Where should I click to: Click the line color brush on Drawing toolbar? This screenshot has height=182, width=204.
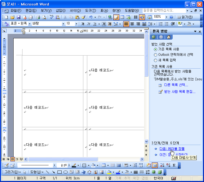point(118,172)
